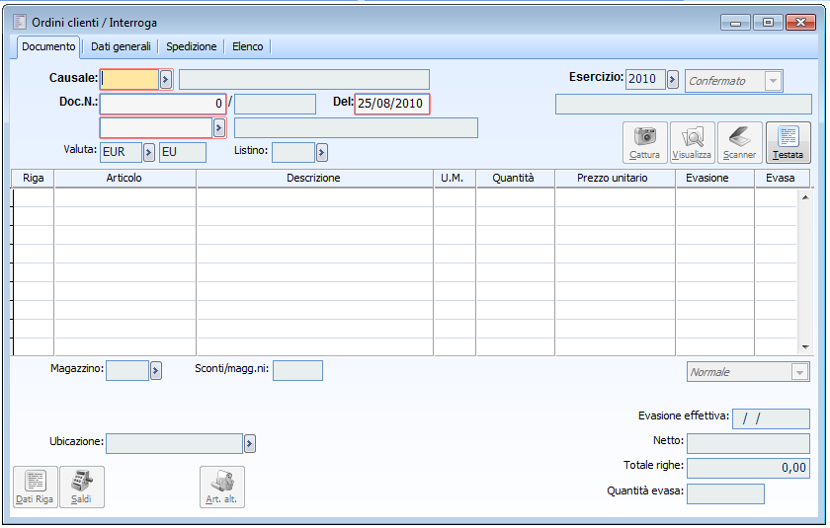Screen dimensions: 830x528
Task: Open the Spedizione tab
Action: (191, 46)
